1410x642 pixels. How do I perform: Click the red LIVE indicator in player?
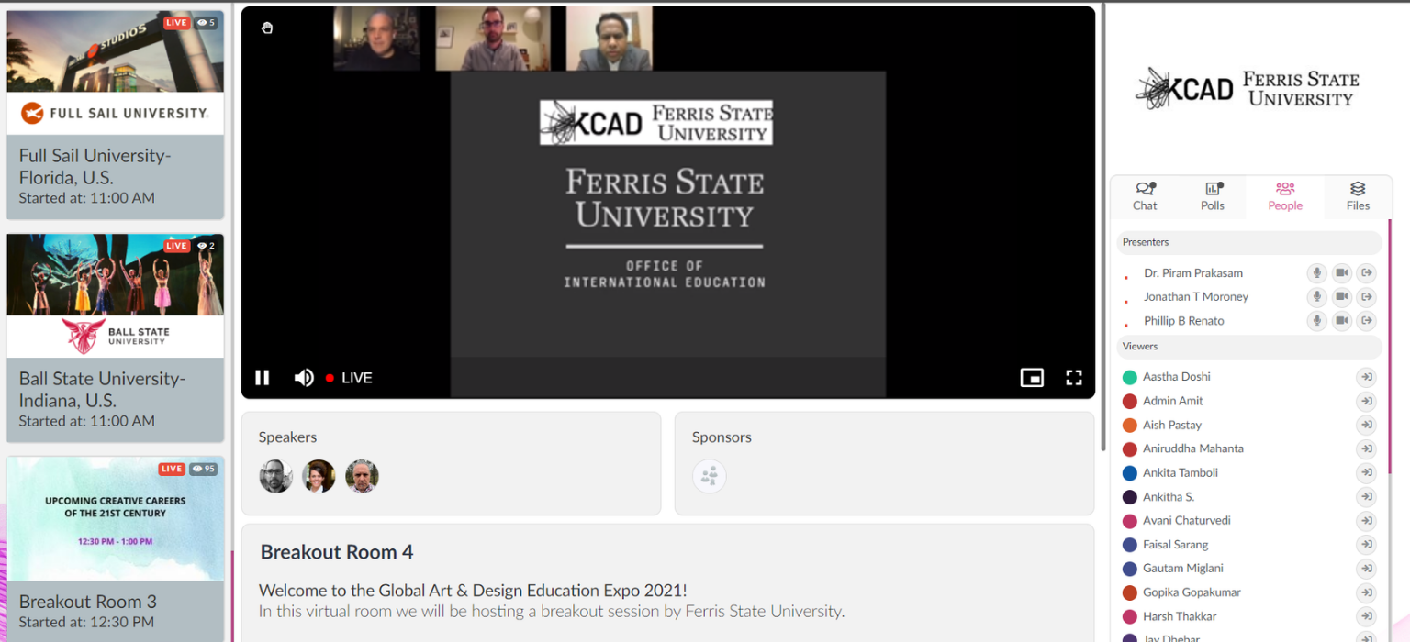(349, 378)
